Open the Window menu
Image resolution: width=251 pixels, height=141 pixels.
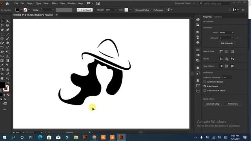(x=71, y=4)
